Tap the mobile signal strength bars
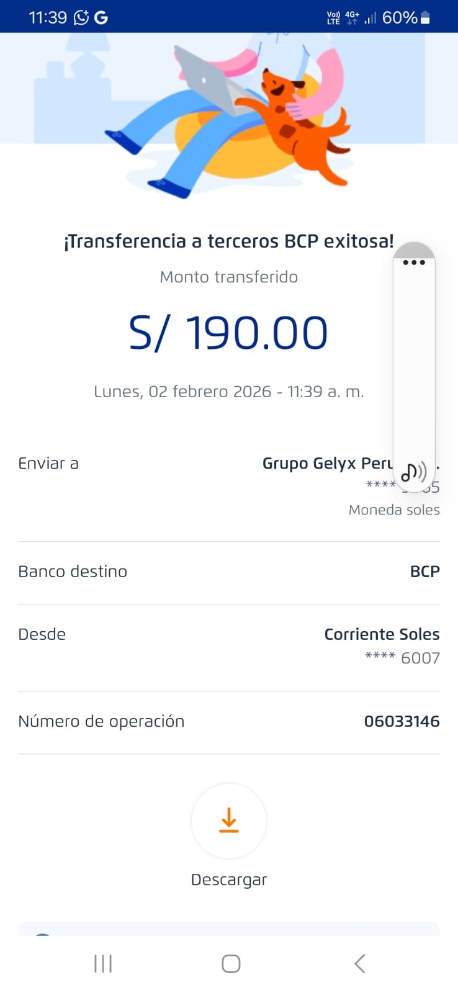This screenshot has height=993, width=458. point(370,18)
